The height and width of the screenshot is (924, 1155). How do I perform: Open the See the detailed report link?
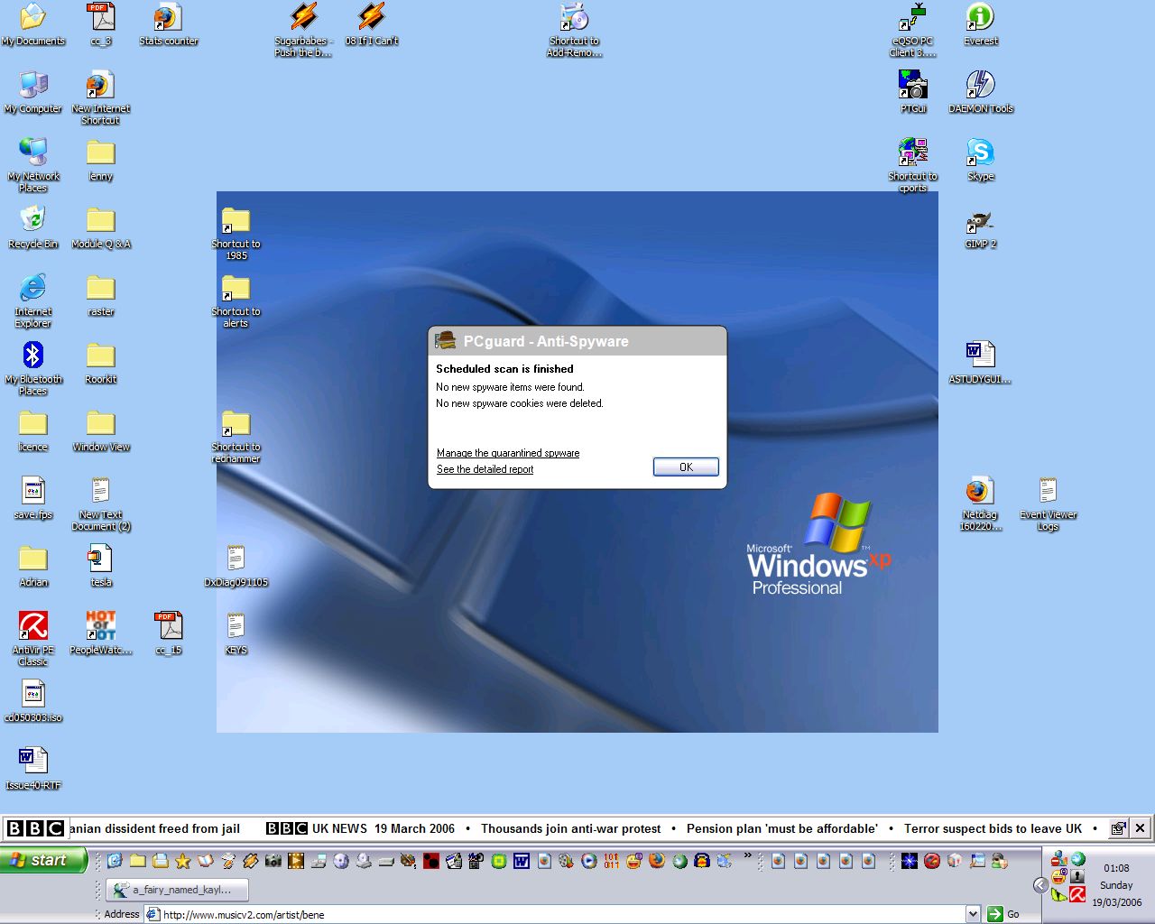pyautogui.click(x=485, y=469)
